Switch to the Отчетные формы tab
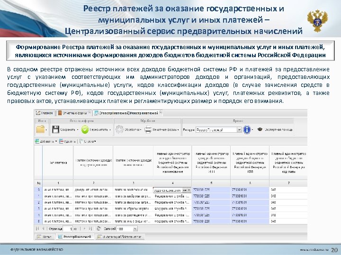 pos(75,113)
